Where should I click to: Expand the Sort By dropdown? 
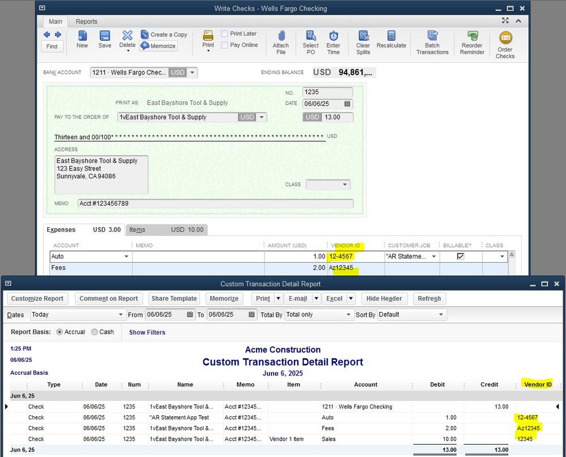click(x=441, y=314)
